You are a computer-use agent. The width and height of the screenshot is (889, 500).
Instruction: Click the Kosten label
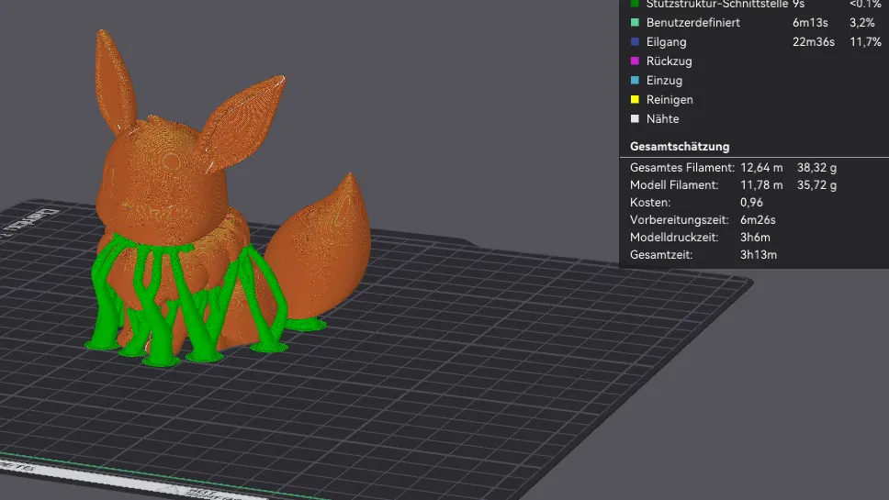[x=649, y=202]
